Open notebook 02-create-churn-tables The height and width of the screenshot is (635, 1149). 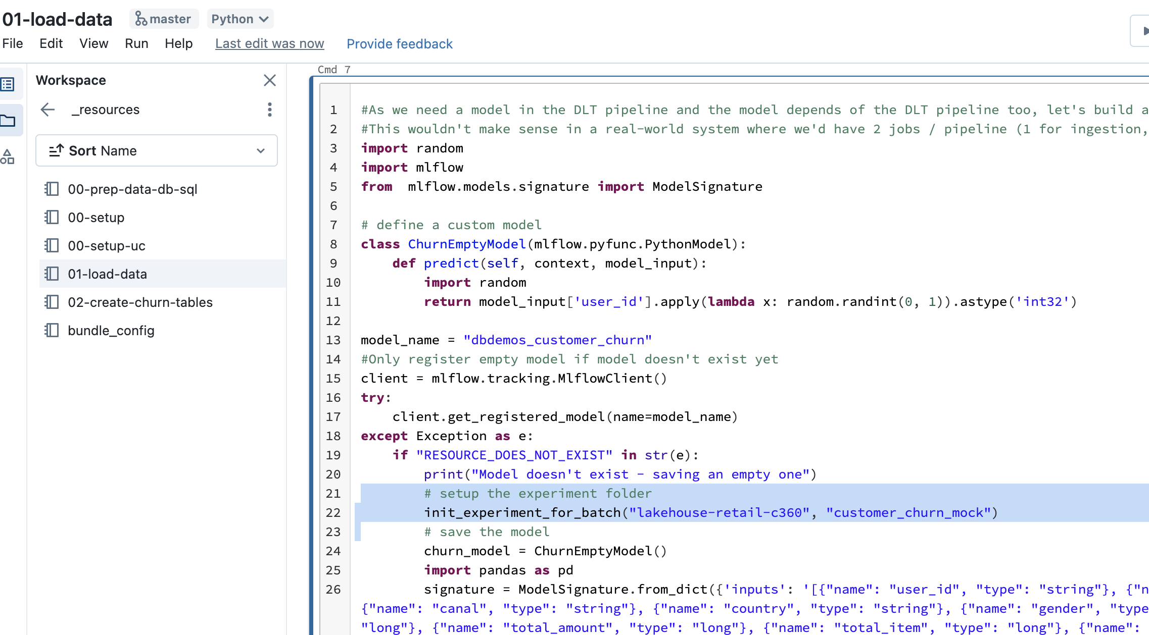[163, 302]
